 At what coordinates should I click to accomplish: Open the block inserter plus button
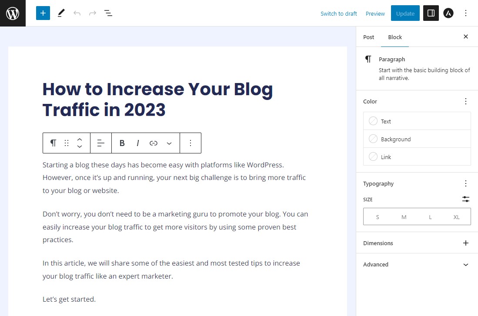click(x=43, y=13)
